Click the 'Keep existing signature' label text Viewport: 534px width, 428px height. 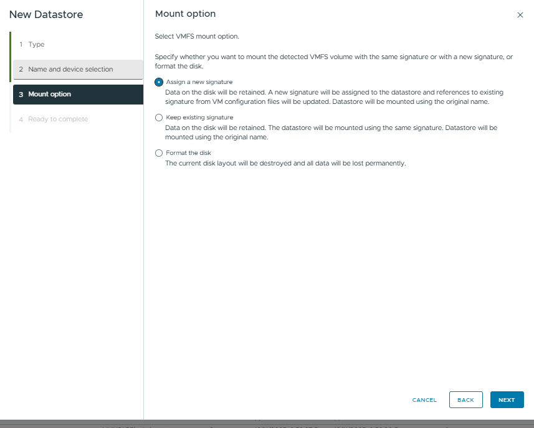pyautogui.click(x=199, y=118)
